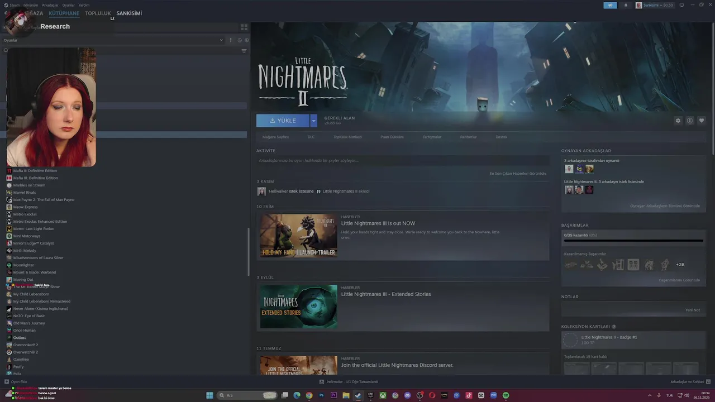Open Spotify from the taskbar
The image size is (715, 402).
(x=506, y=395)
